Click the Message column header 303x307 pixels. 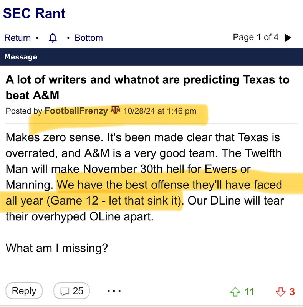pos(21,57)
